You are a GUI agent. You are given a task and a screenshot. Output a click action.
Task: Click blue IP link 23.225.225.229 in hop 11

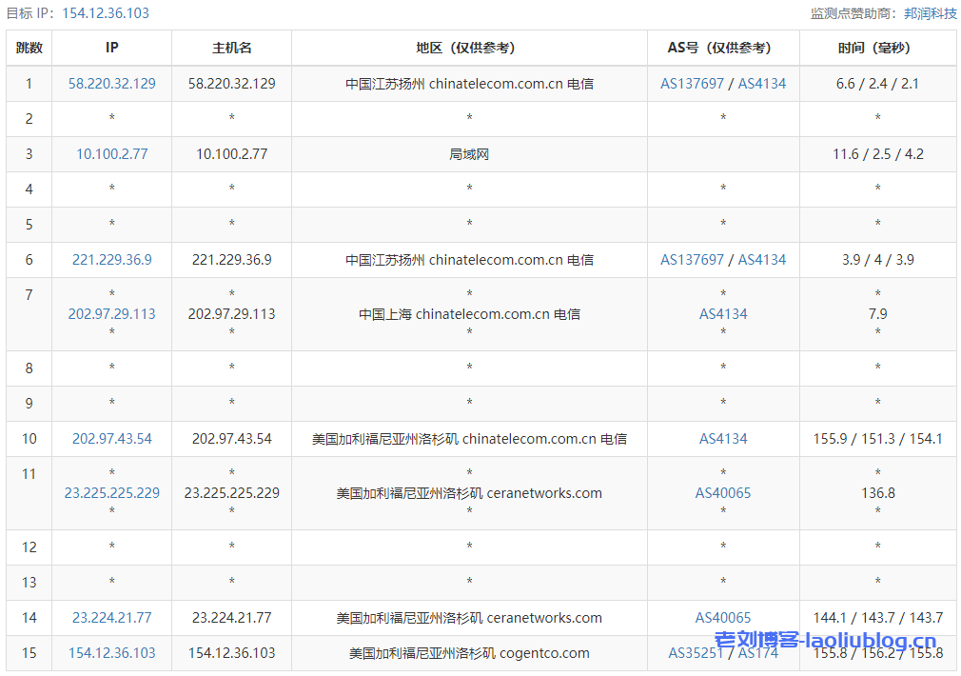click(x=112, y=493)
